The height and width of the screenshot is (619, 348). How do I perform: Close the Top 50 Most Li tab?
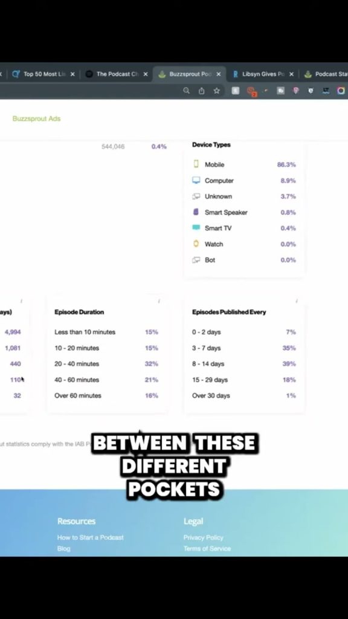pyautogui.click(x=72, y=74)
